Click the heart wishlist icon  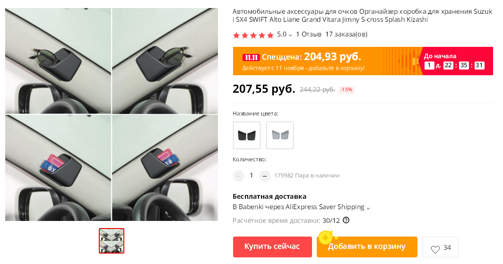coord(435,249)
